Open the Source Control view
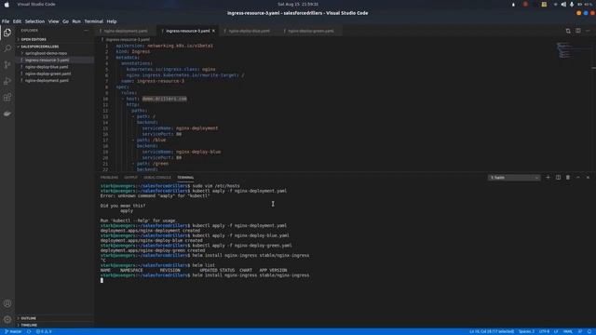 [x=7, y=65]
